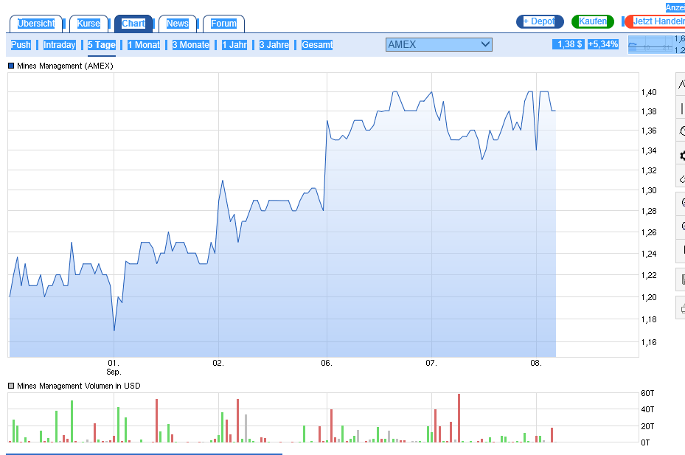This screenshot has height=455, width=685.
Task: Click the Mines Management Volumen in USD label
Action: coord(79,386)
